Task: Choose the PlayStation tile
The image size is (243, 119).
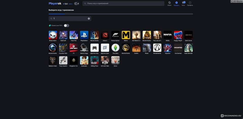Action: [x=84, y=35]
